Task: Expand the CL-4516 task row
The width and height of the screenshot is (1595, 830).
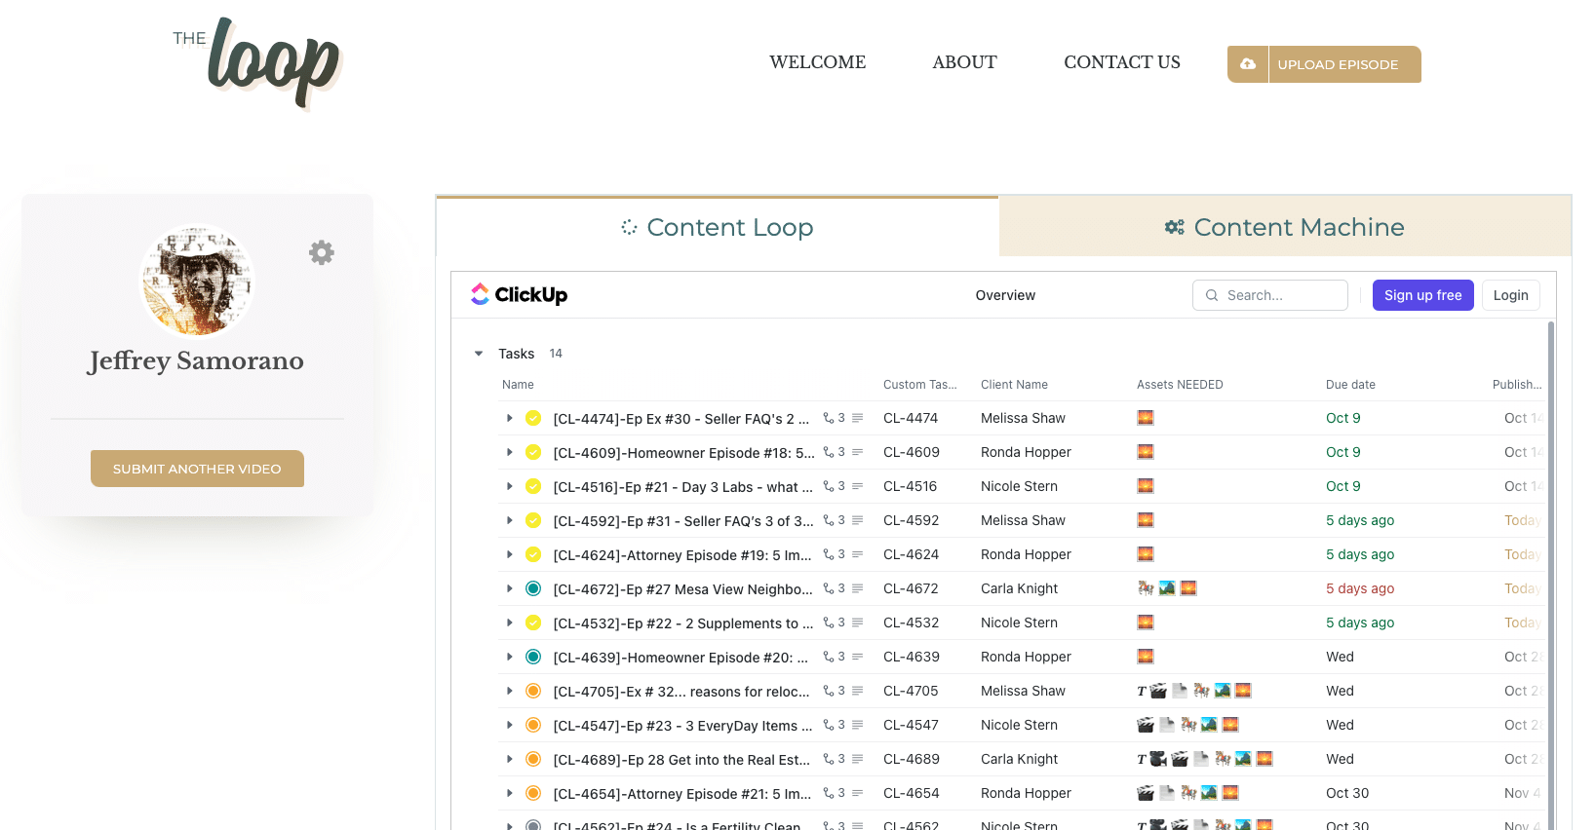Action: [x=509, y=486]
